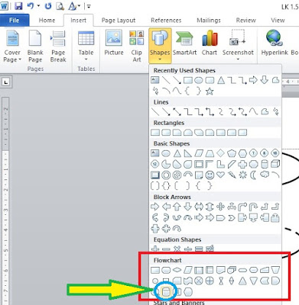Pick the lightning bolt shape
The height and width of the screenshot is (305, 299).
pyautogui.click(x=232, y=175)
